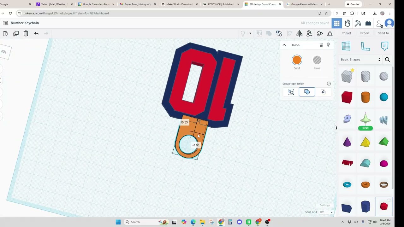The width and height of the screenshot is (404, 227).
Task: Hide the selected Union shape lightbulb
Action: click(328, 45)
